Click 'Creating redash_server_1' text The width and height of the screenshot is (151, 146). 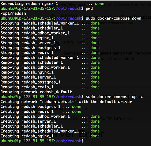pos(28,121)
